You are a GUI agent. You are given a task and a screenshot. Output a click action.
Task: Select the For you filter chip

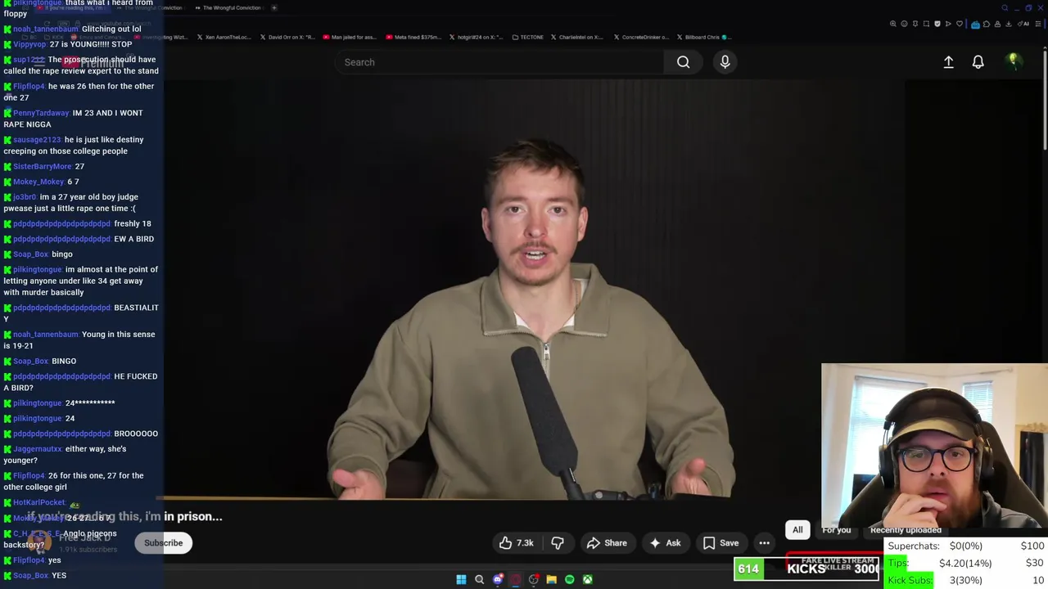836,529
